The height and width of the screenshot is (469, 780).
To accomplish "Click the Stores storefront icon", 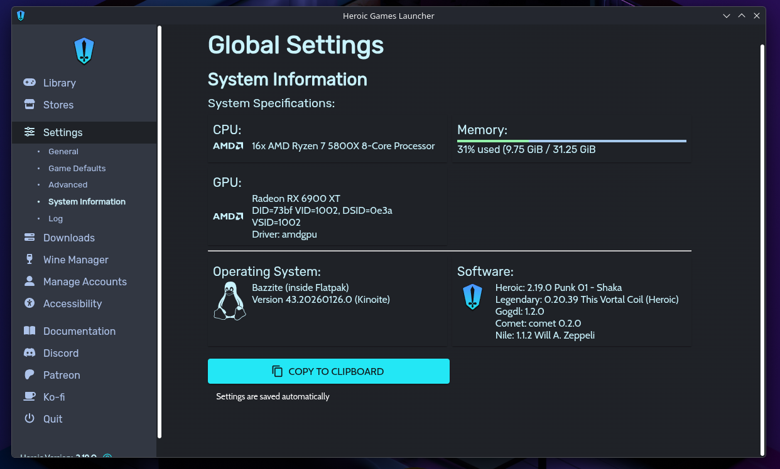I will pyautogui.click(x=29, y=105).
